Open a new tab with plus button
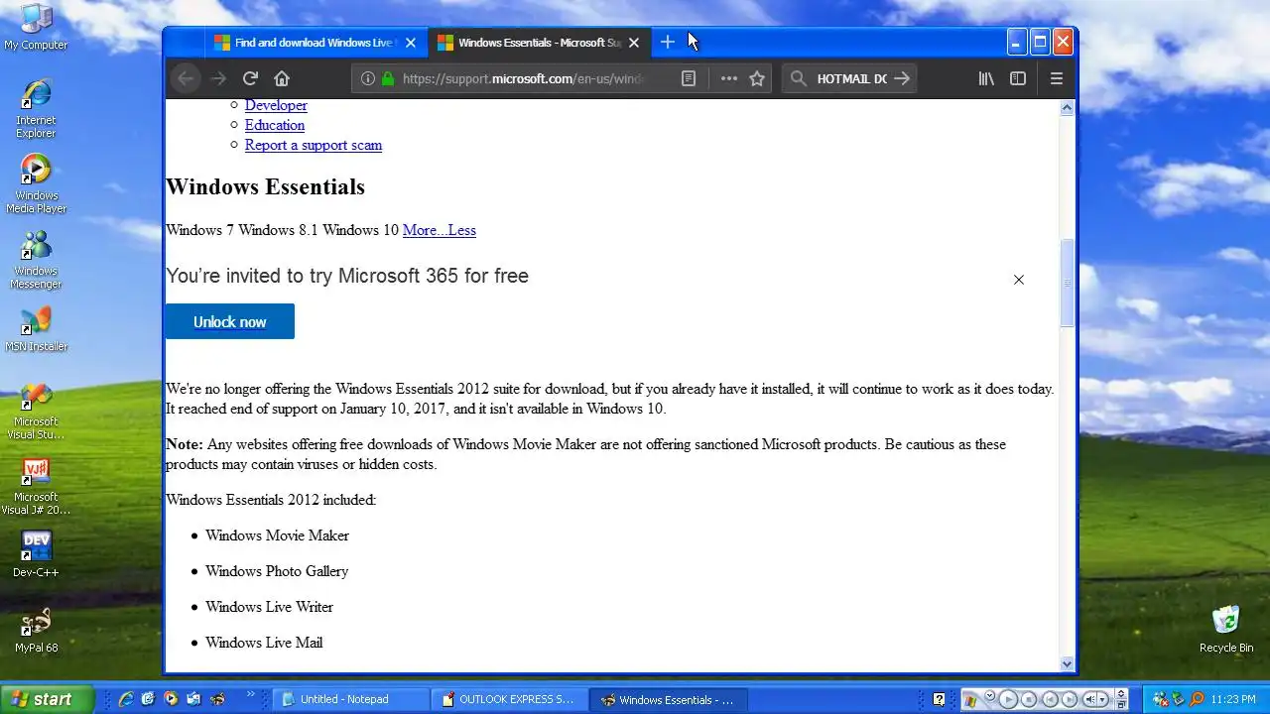This screenshot has height=714, width=1270. (668, 42)
